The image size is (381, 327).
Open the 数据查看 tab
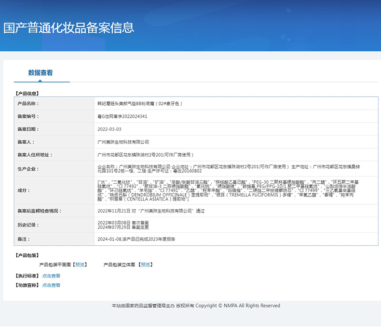41,73
